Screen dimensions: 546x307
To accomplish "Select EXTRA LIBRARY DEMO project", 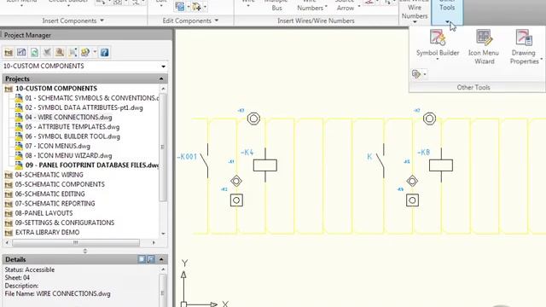I will click(47, 232).
